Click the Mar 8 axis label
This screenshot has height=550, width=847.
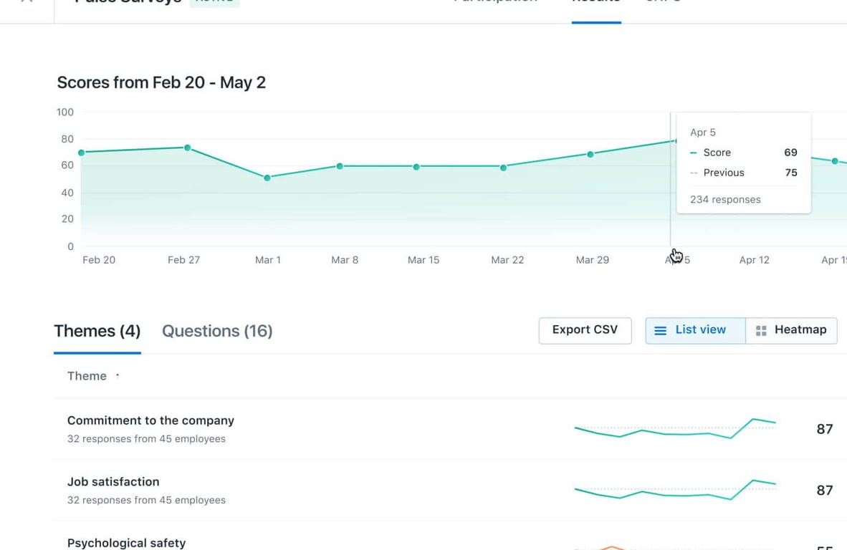[x=345, y=260]
